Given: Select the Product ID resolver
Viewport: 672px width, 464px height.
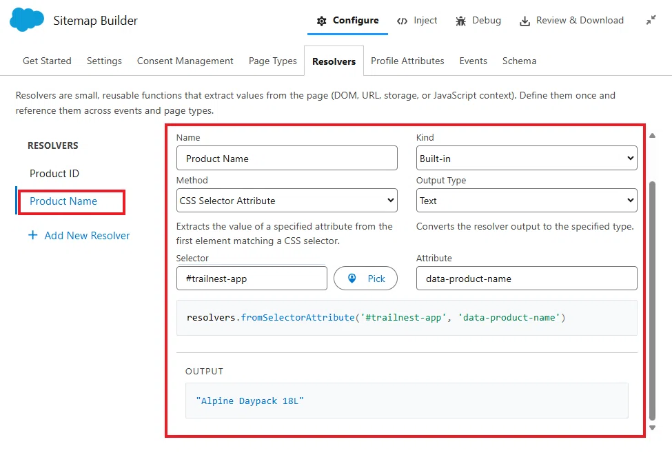Looking at the screenshot, I should [x=54, y=173].
